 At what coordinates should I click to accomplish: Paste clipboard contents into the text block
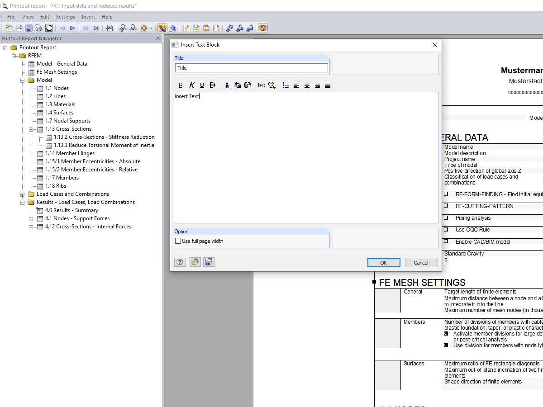248,85
